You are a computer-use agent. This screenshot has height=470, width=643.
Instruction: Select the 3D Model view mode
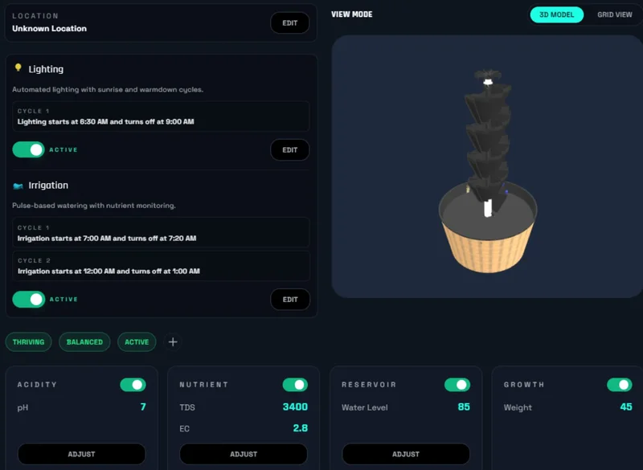(556, 14)
